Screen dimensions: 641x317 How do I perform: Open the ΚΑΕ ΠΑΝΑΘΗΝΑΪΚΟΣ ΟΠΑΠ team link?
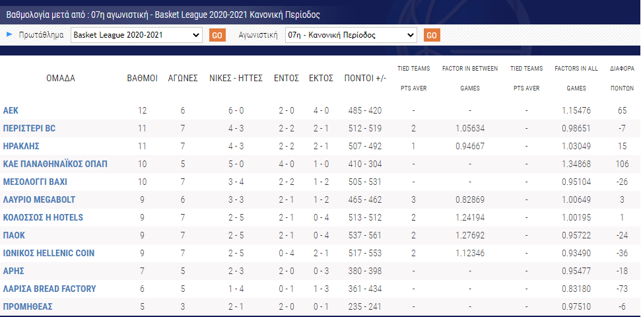coord(55,164)
